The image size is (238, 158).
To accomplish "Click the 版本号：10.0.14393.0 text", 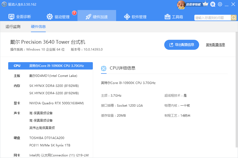I will click(x=87, y=50).
